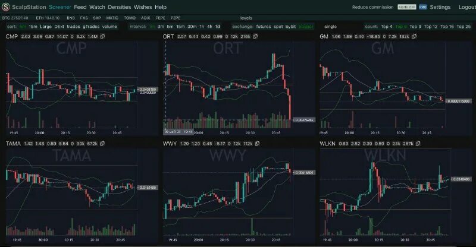This screenshot has height=247, width=476.
Task: Copy the CMP ticker symbol
Action: tap(102, 36)
